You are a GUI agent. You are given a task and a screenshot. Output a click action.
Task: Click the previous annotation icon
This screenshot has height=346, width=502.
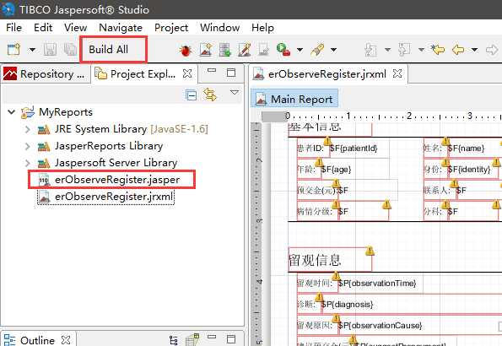coord(404,50)
